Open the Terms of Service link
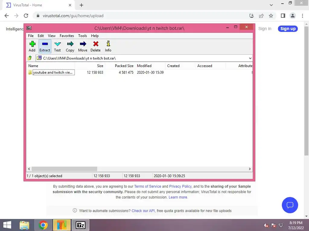The height and width of the screenshot is (231, 309). click(148, 186)
